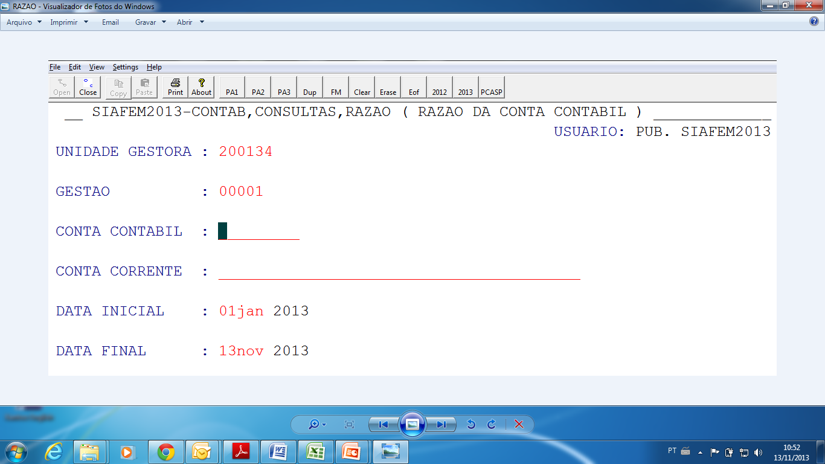
Task: Open the Windows Start menu
Action: 16,451
